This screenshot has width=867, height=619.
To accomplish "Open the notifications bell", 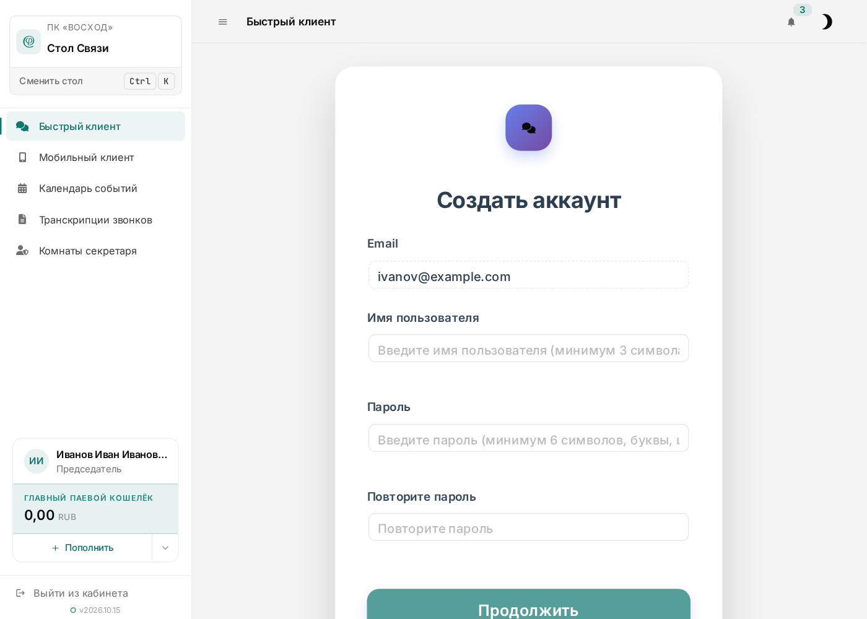I will 791,22.
